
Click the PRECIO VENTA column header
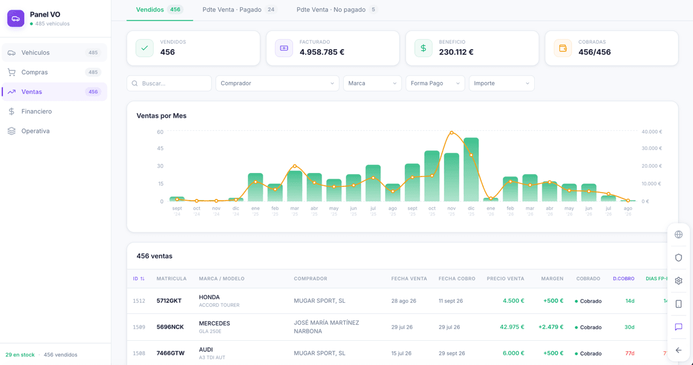click(506, 279)
